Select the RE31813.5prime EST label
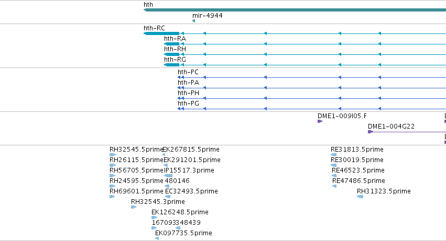The height and width of the screenshot is (241, 446). (357, 150)
